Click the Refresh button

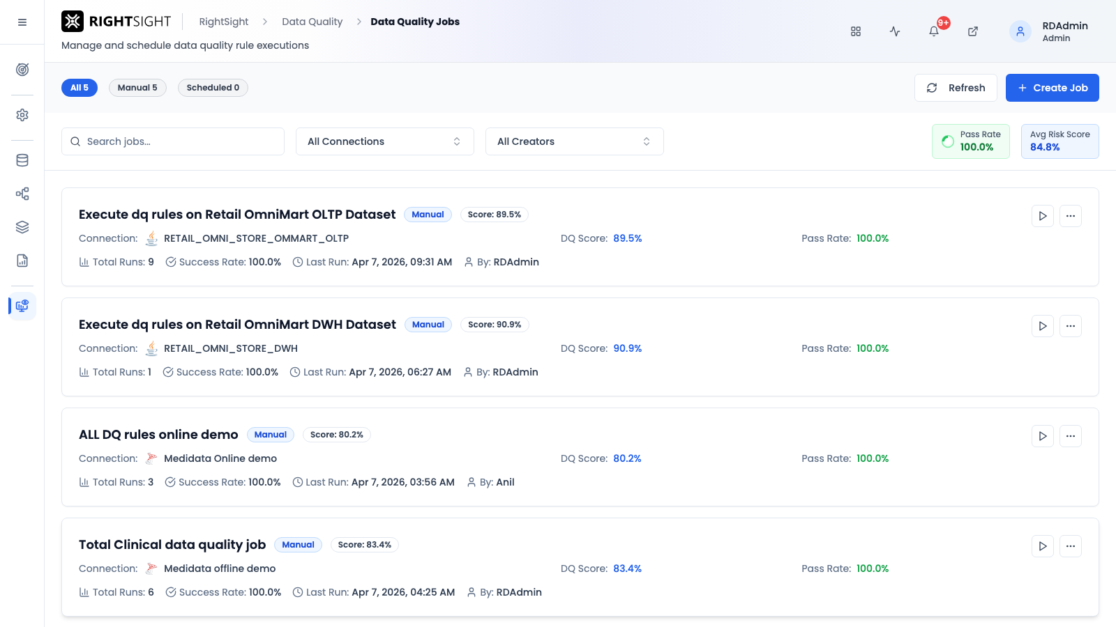[956, 88]
